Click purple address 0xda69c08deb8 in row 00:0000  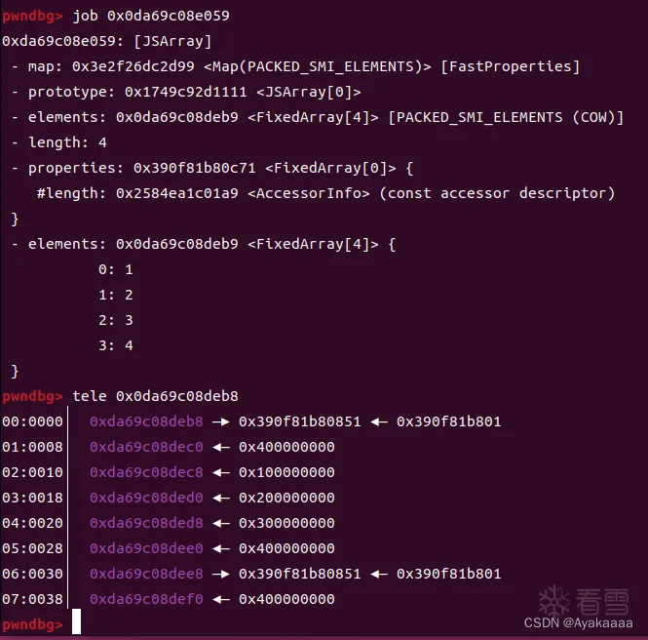tap(146, 421)
